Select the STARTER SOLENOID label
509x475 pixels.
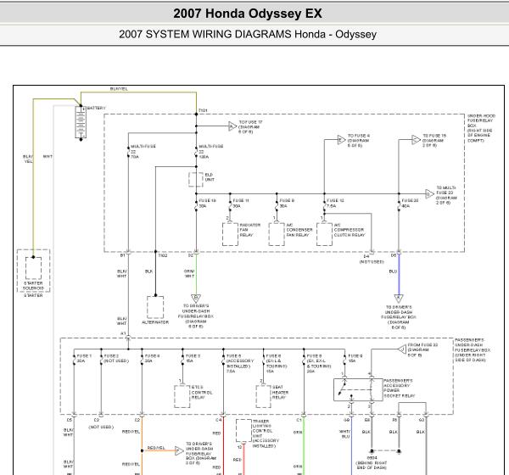click(33, 286)
